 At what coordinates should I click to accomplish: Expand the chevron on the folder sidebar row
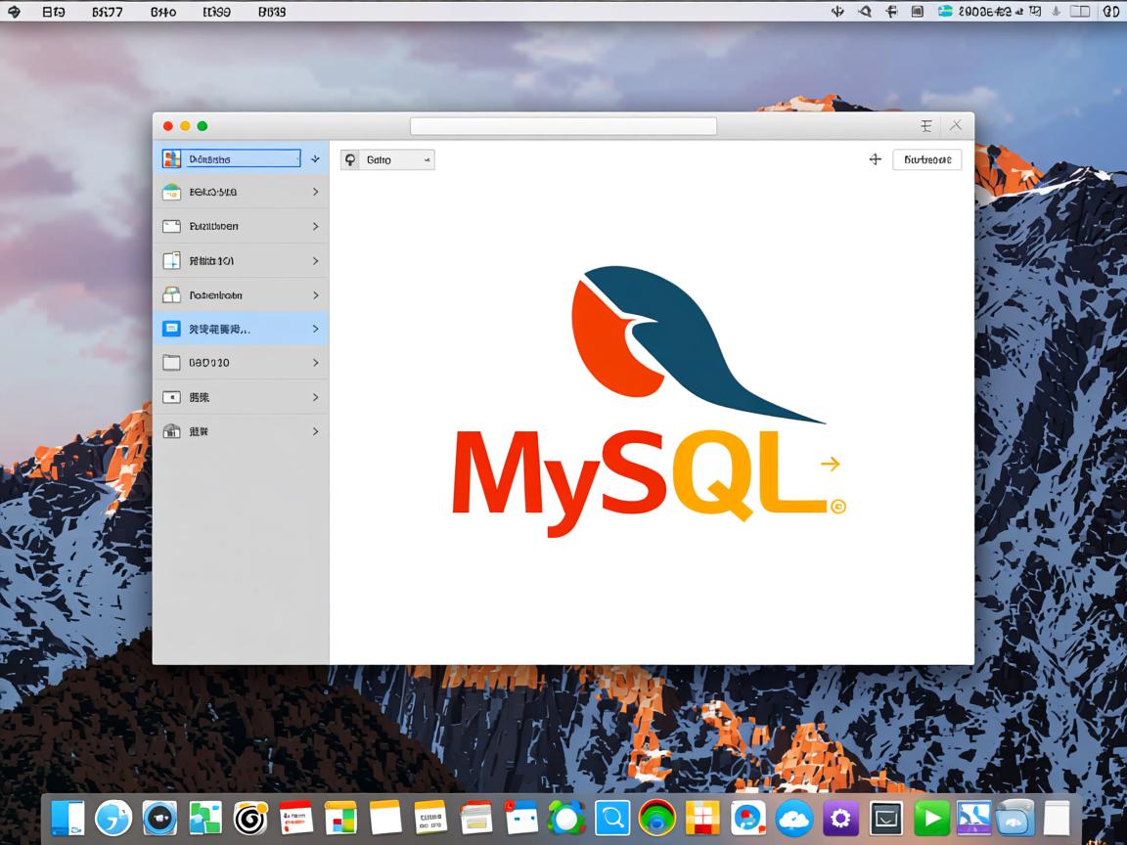point(315,363)
